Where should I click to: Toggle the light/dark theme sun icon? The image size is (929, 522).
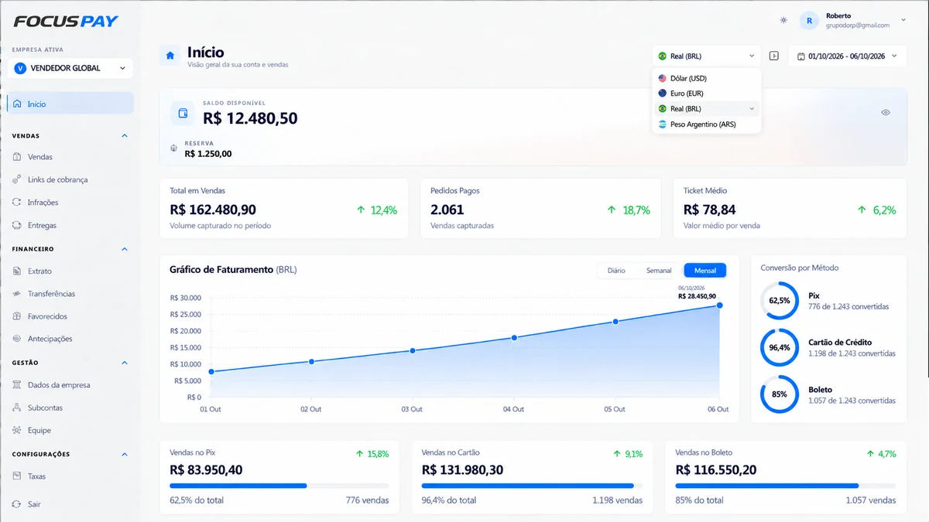pos(783,20)
